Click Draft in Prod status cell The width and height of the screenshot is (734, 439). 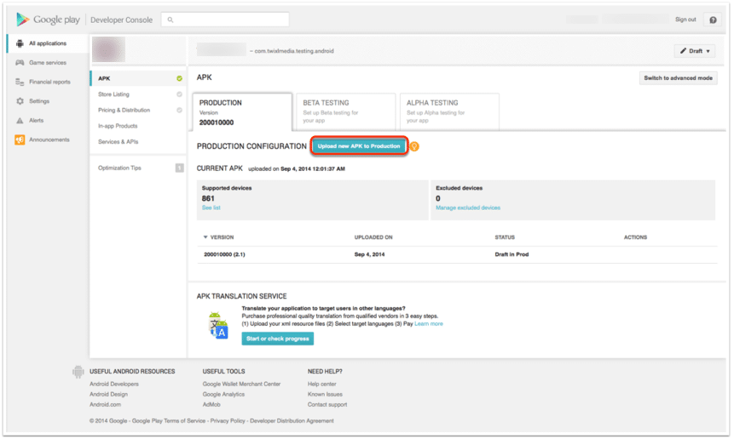[x=511, y=255]
